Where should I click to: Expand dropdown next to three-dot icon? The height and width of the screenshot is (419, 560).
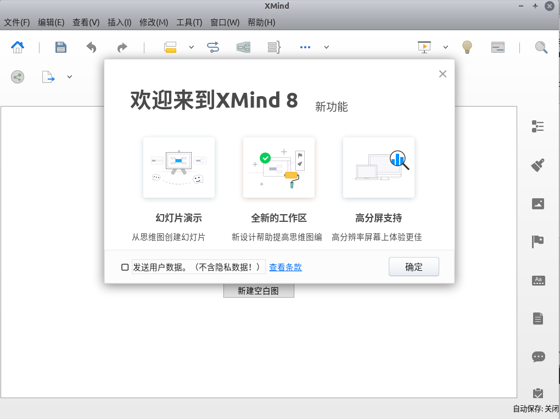pos(327,47)
